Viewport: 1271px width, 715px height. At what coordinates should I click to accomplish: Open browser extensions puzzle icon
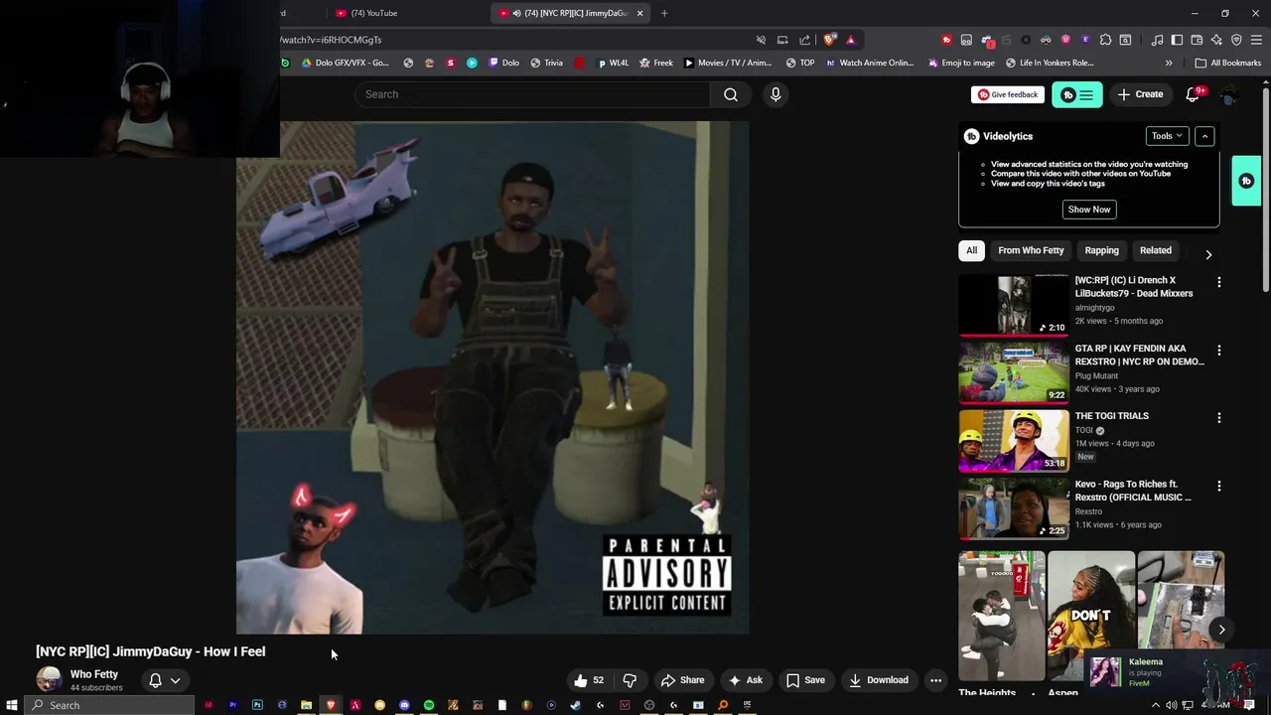[x=1105, y=40]
